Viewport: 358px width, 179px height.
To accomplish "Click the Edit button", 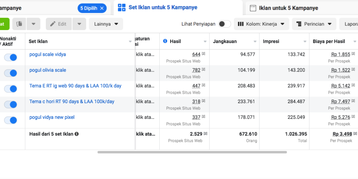I will (x=58, y=24).
